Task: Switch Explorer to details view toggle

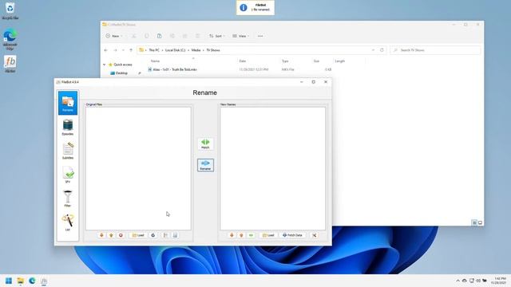Action: (474, 222)
